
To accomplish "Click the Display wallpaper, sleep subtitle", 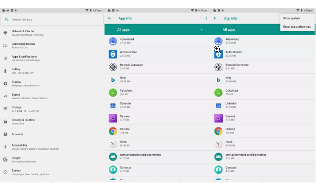I will coord(25,85).
